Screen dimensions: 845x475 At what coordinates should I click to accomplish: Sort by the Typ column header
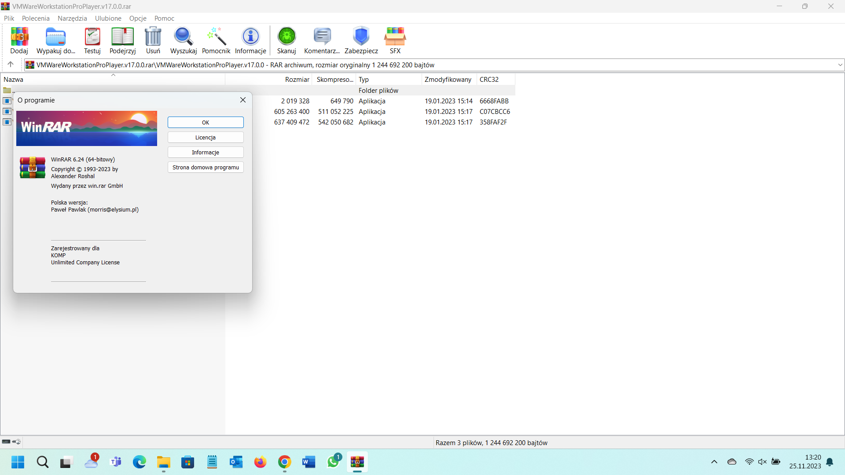point(389,79)
